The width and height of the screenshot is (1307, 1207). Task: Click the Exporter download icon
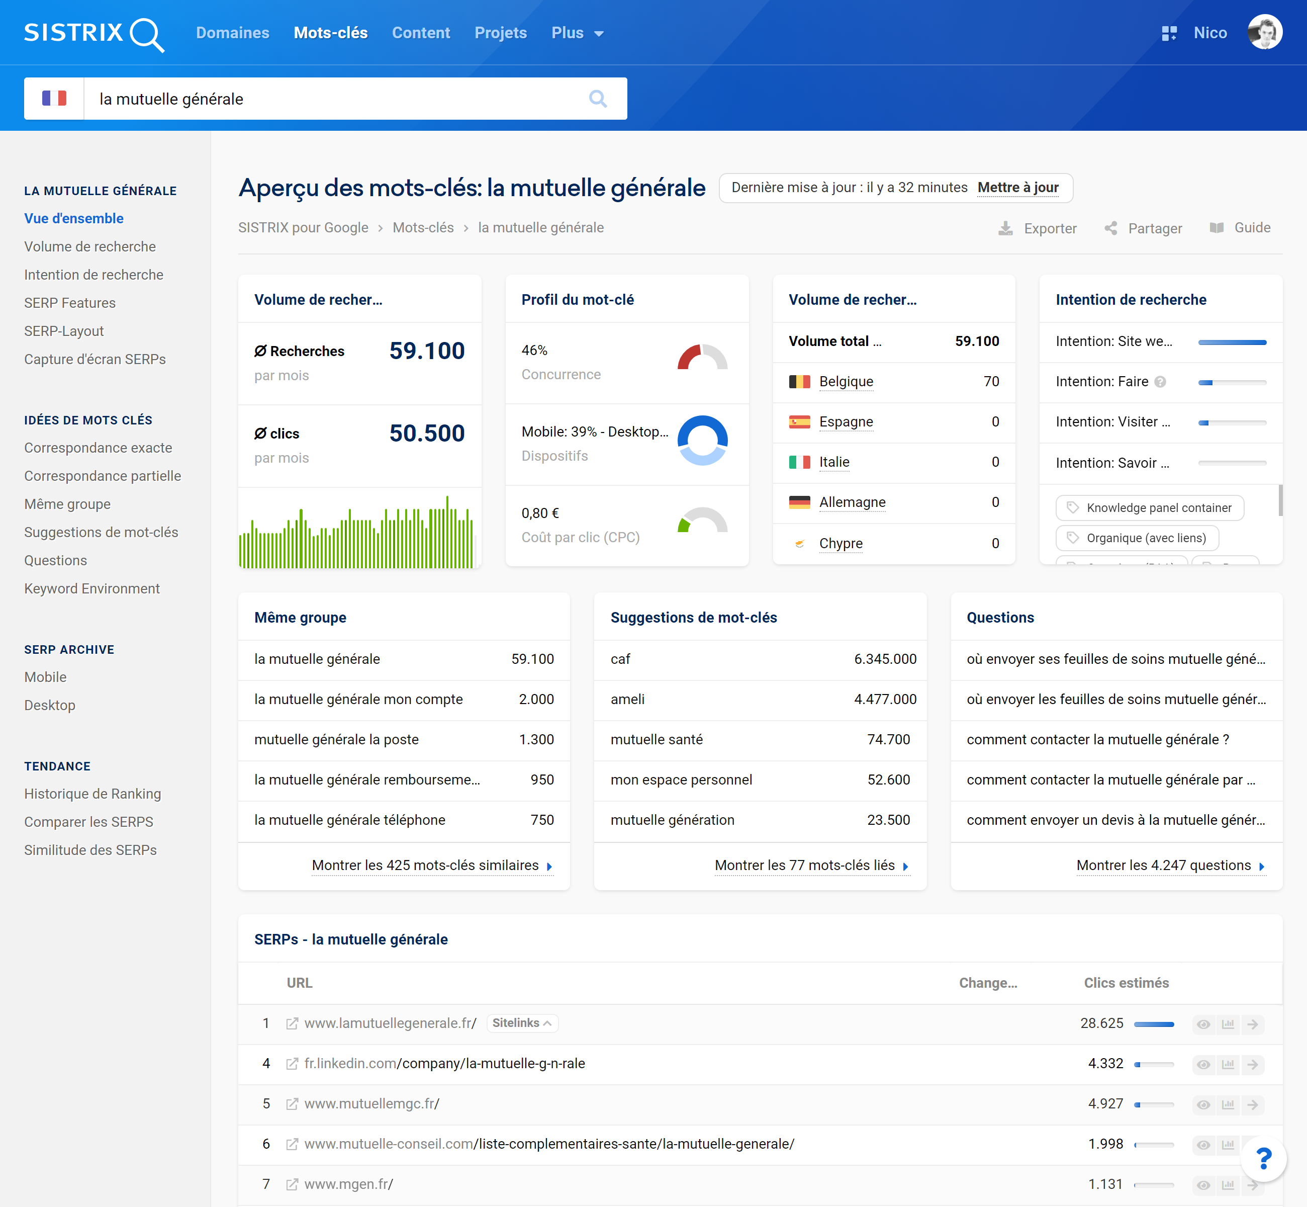coord(1005,228)
